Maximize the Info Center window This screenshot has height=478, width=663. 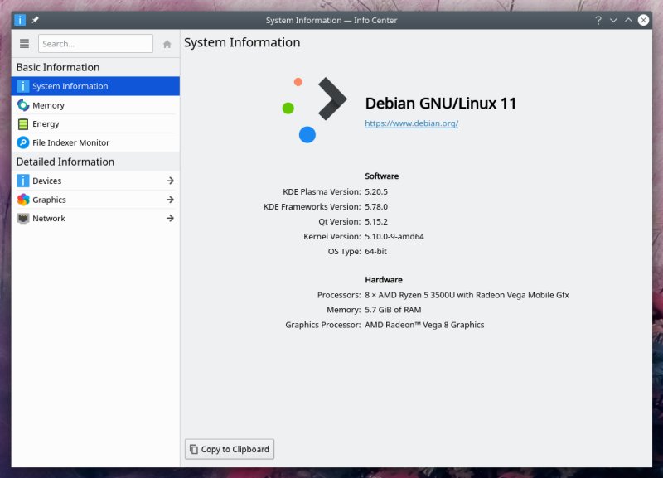(628, 20)
